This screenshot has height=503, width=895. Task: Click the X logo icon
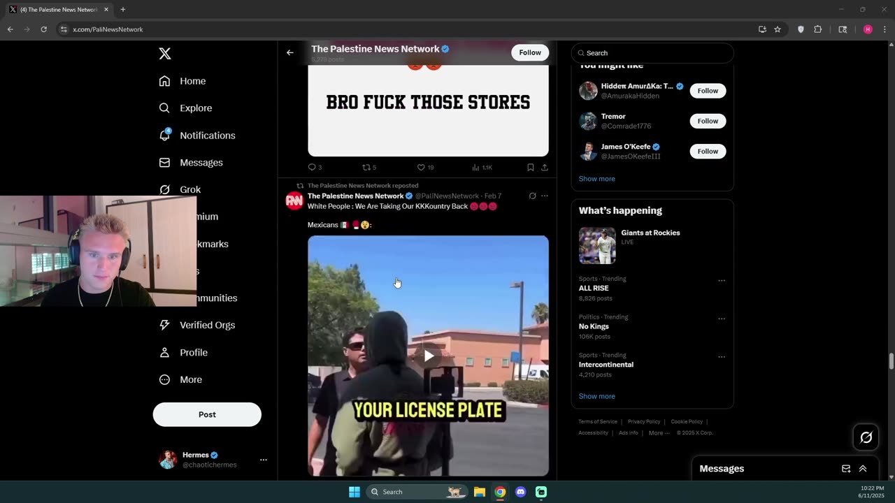[x=164, y=54]
